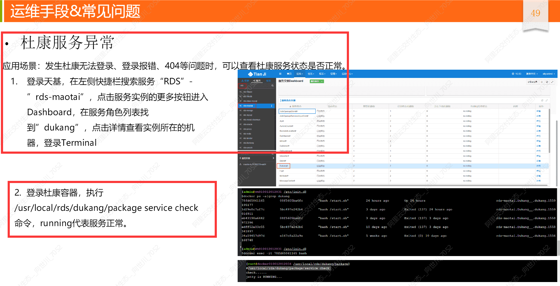Select rds-hbase in the service list
The width and height of the screenshot is (560, 286).
[x=248, y=92]
